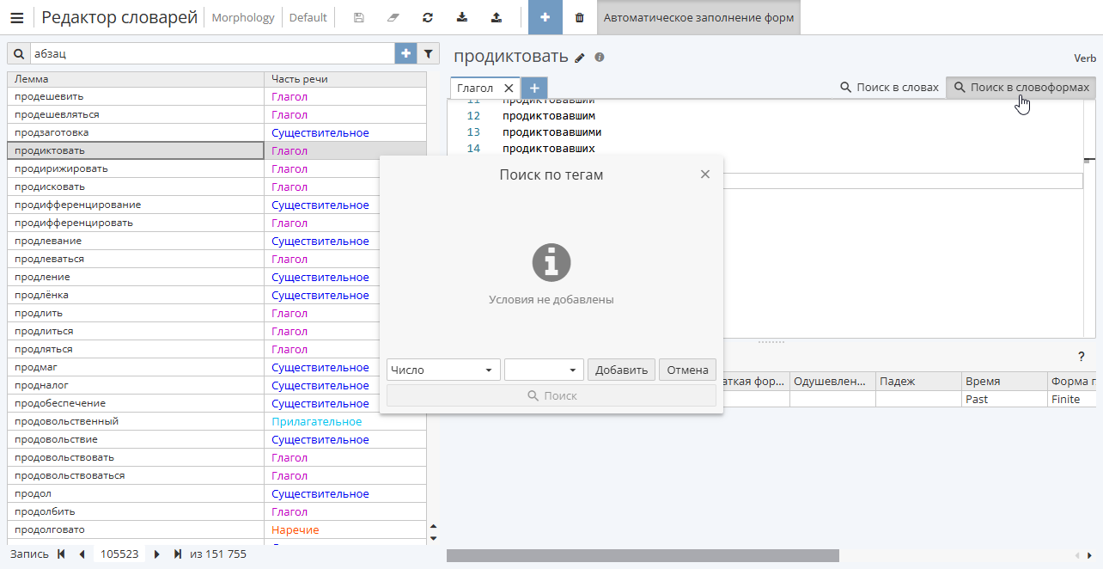Select the lemma продмаг
This screenshot has width=1103, height=569.
[x=135, y=367]
